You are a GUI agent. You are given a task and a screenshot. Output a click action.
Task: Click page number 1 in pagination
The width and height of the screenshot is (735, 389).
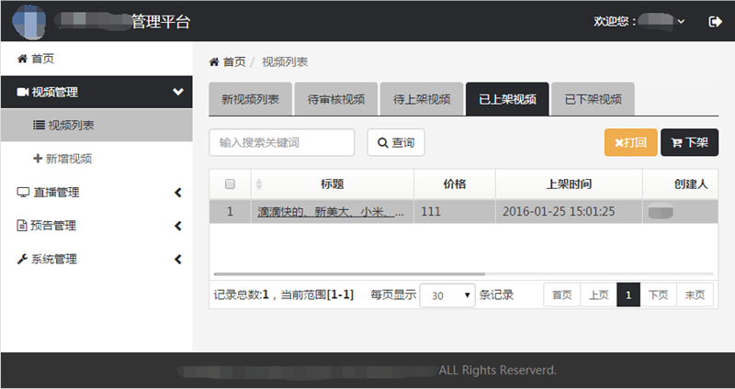click(x=628, y=295)
